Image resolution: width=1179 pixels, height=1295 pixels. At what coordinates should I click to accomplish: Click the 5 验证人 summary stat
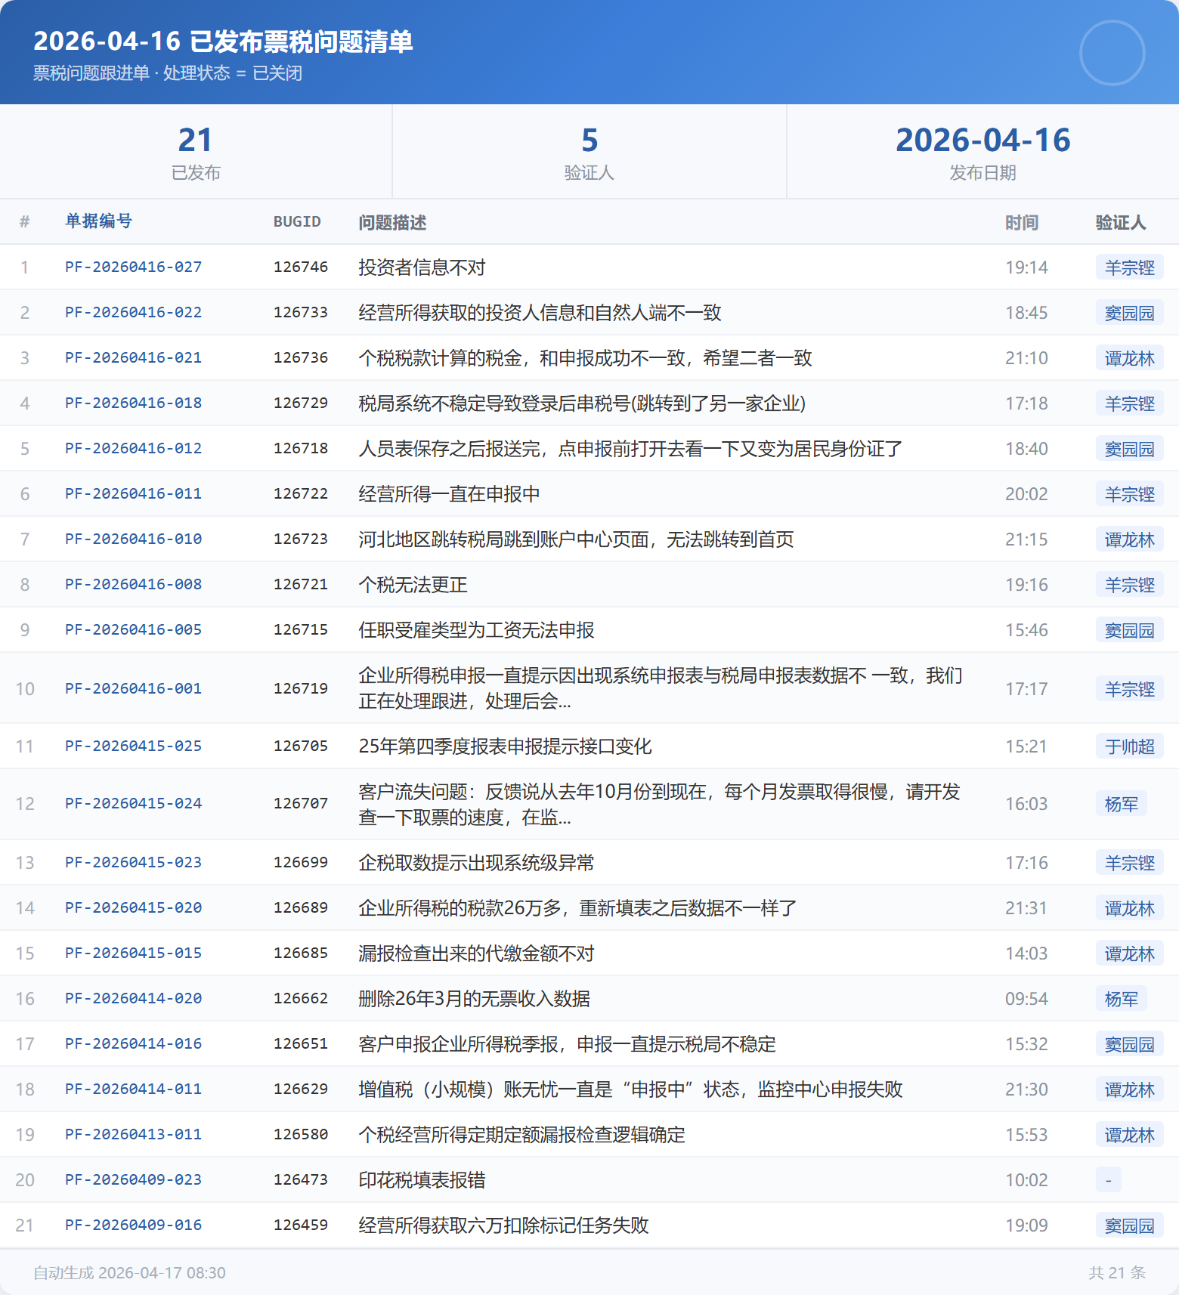pyautogui.click(x=589, y=152)
